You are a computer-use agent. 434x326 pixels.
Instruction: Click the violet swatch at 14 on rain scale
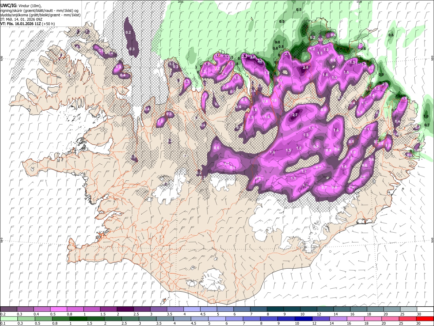pos(338,319)
